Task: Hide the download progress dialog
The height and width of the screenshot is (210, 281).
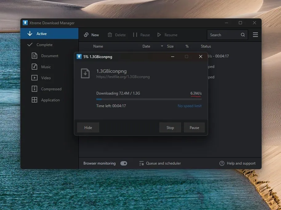Action: coord(88,128)
